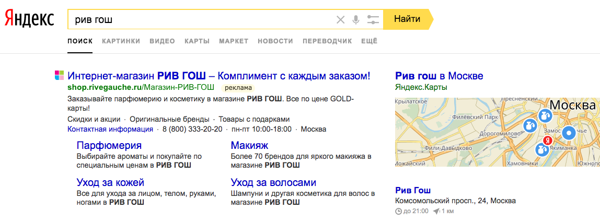Click the Товары с подарками text

click(253, 119)
